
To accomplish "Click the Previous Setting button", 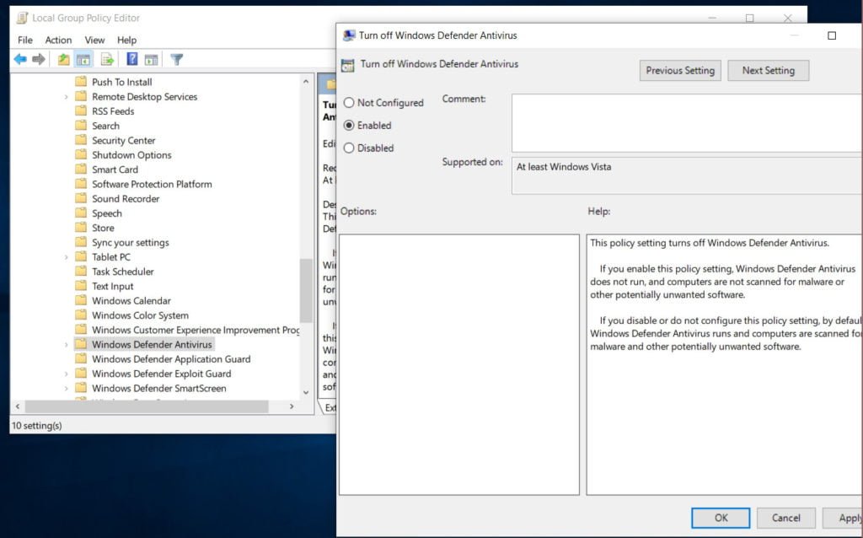I will click(x=680, y=71).
